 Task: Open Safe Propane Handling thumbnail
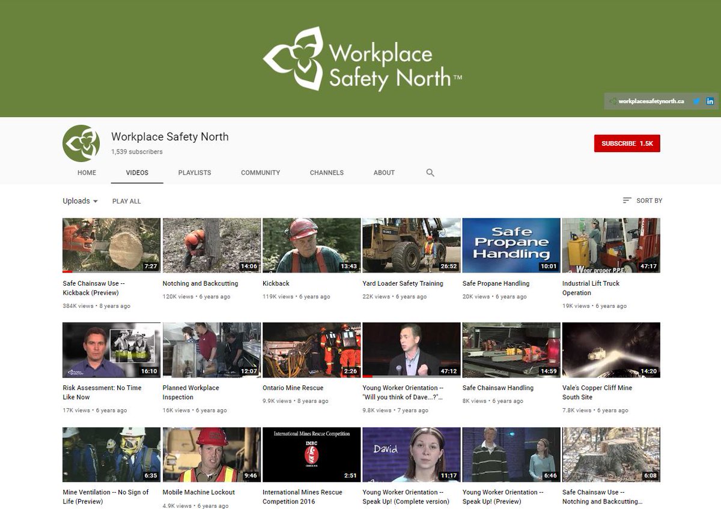(511, 245)
